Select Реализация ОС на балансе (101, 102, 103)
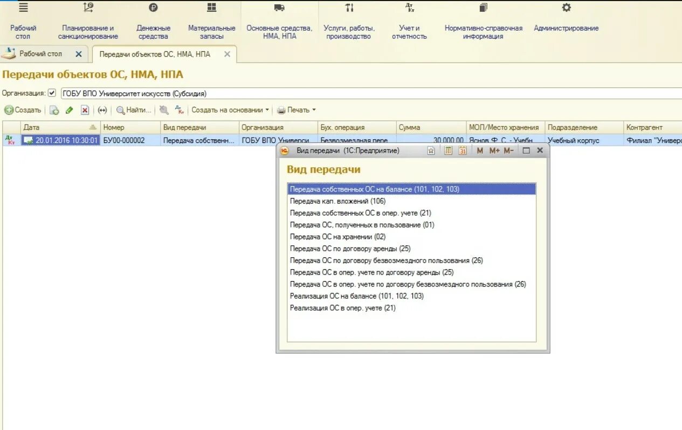This screenshot has width=682, height=430. click(411, 296)
